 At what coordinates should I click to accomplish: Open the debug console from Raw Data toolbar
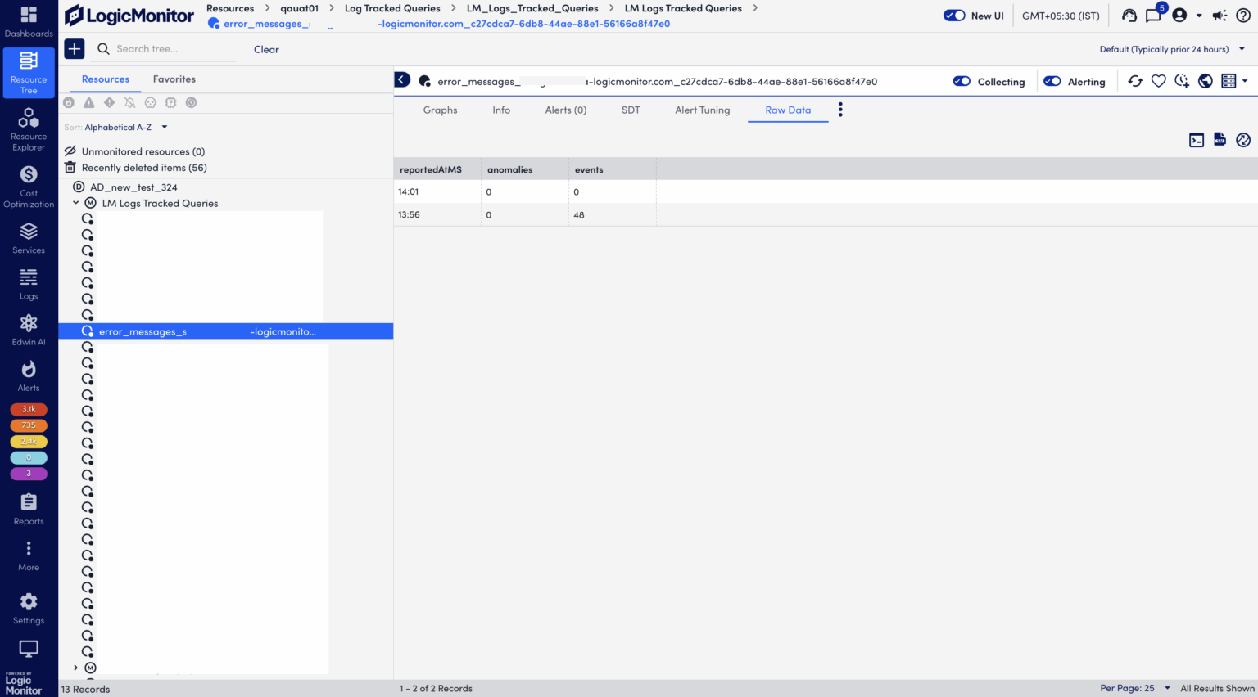(1197, 140)
